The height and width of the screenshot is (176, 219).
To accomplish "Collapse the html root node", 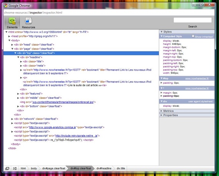I will [x=6, y=32].
